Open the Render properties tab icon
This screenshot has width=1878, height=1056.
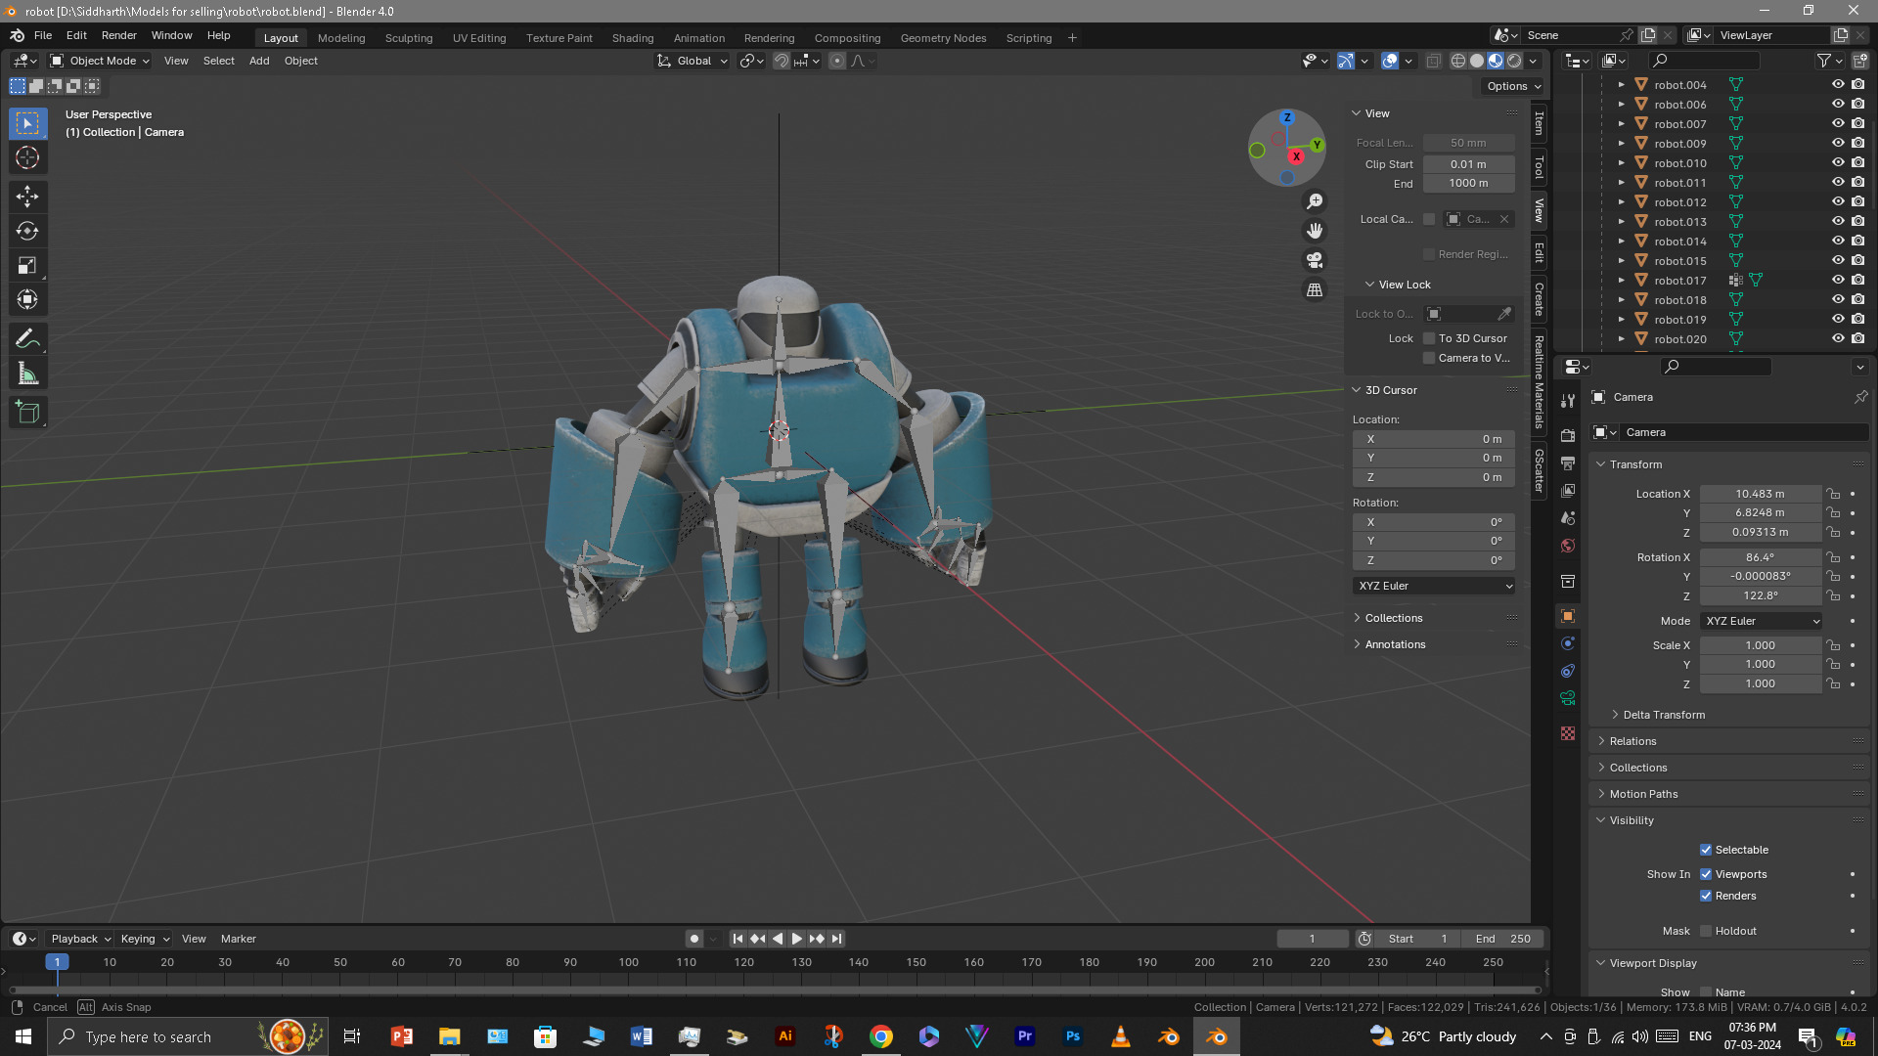click(x=1568, y=435)
